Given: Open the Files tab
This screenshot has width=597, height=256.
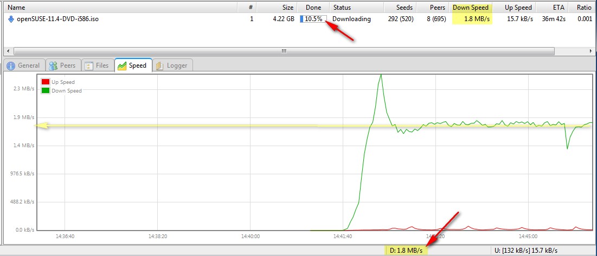Looking at the screenshot, I should [x=97, y=65].
